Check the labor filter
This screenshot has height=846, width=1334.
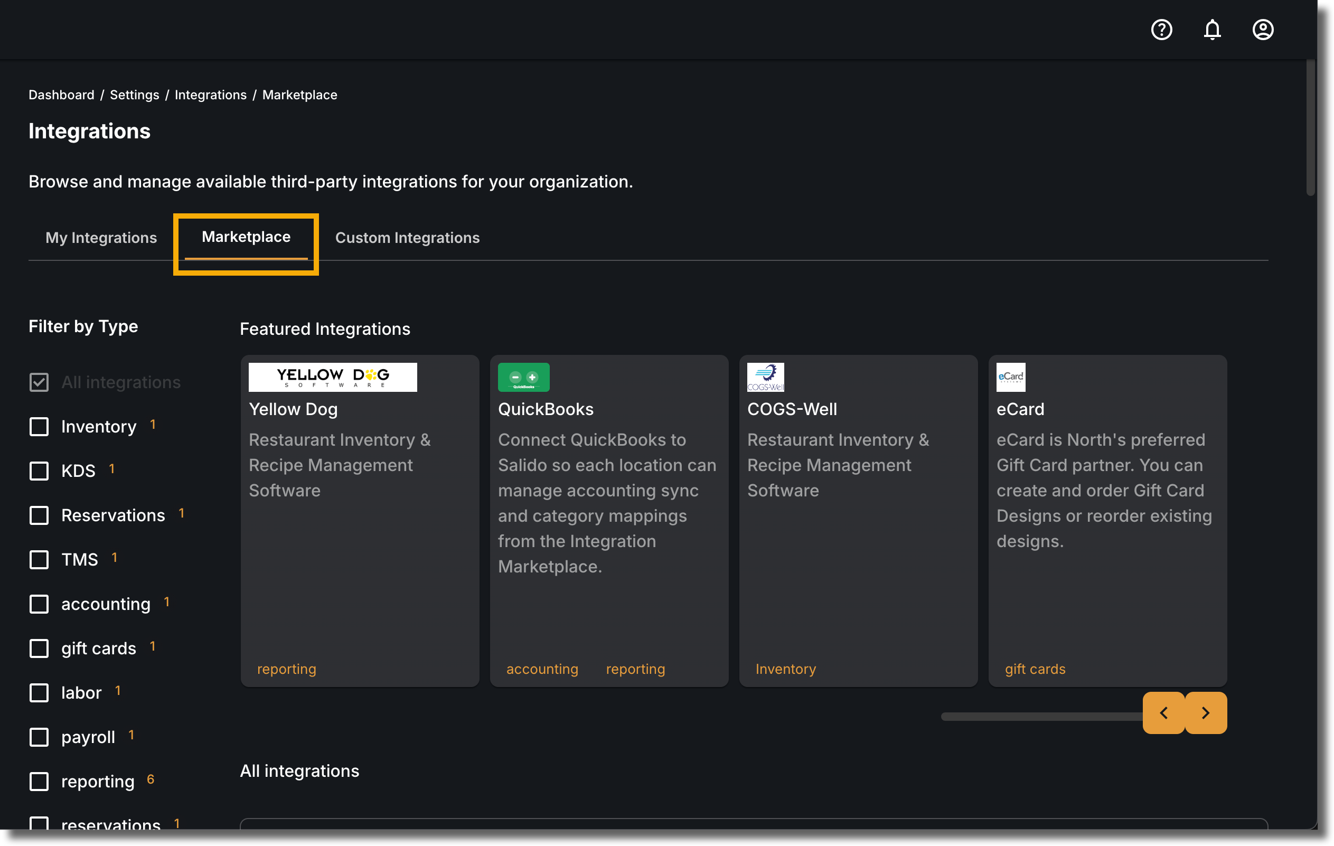coord(39,692)
